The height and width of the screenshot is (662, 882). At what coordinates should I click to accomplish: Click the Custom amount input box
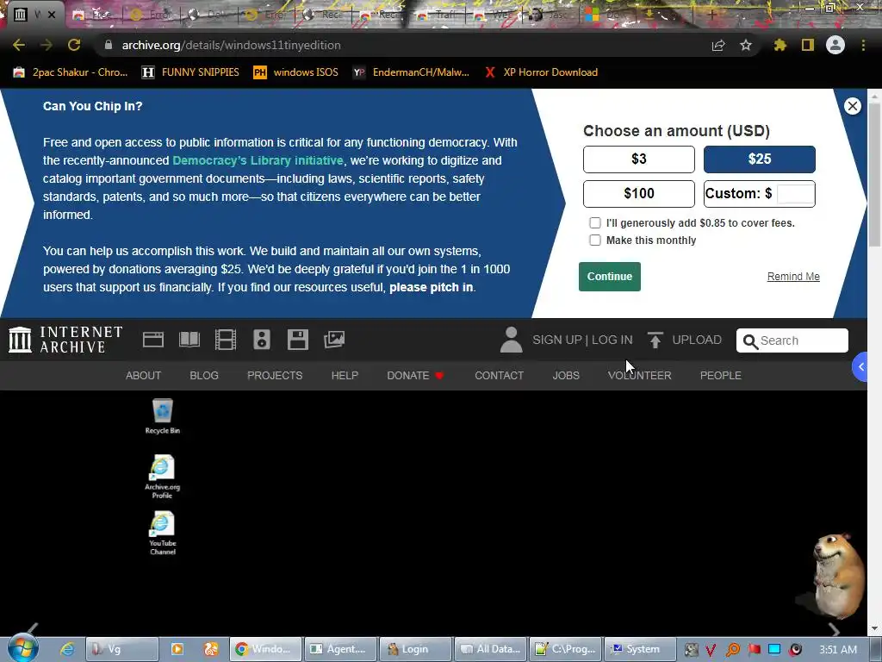(795, 194)
